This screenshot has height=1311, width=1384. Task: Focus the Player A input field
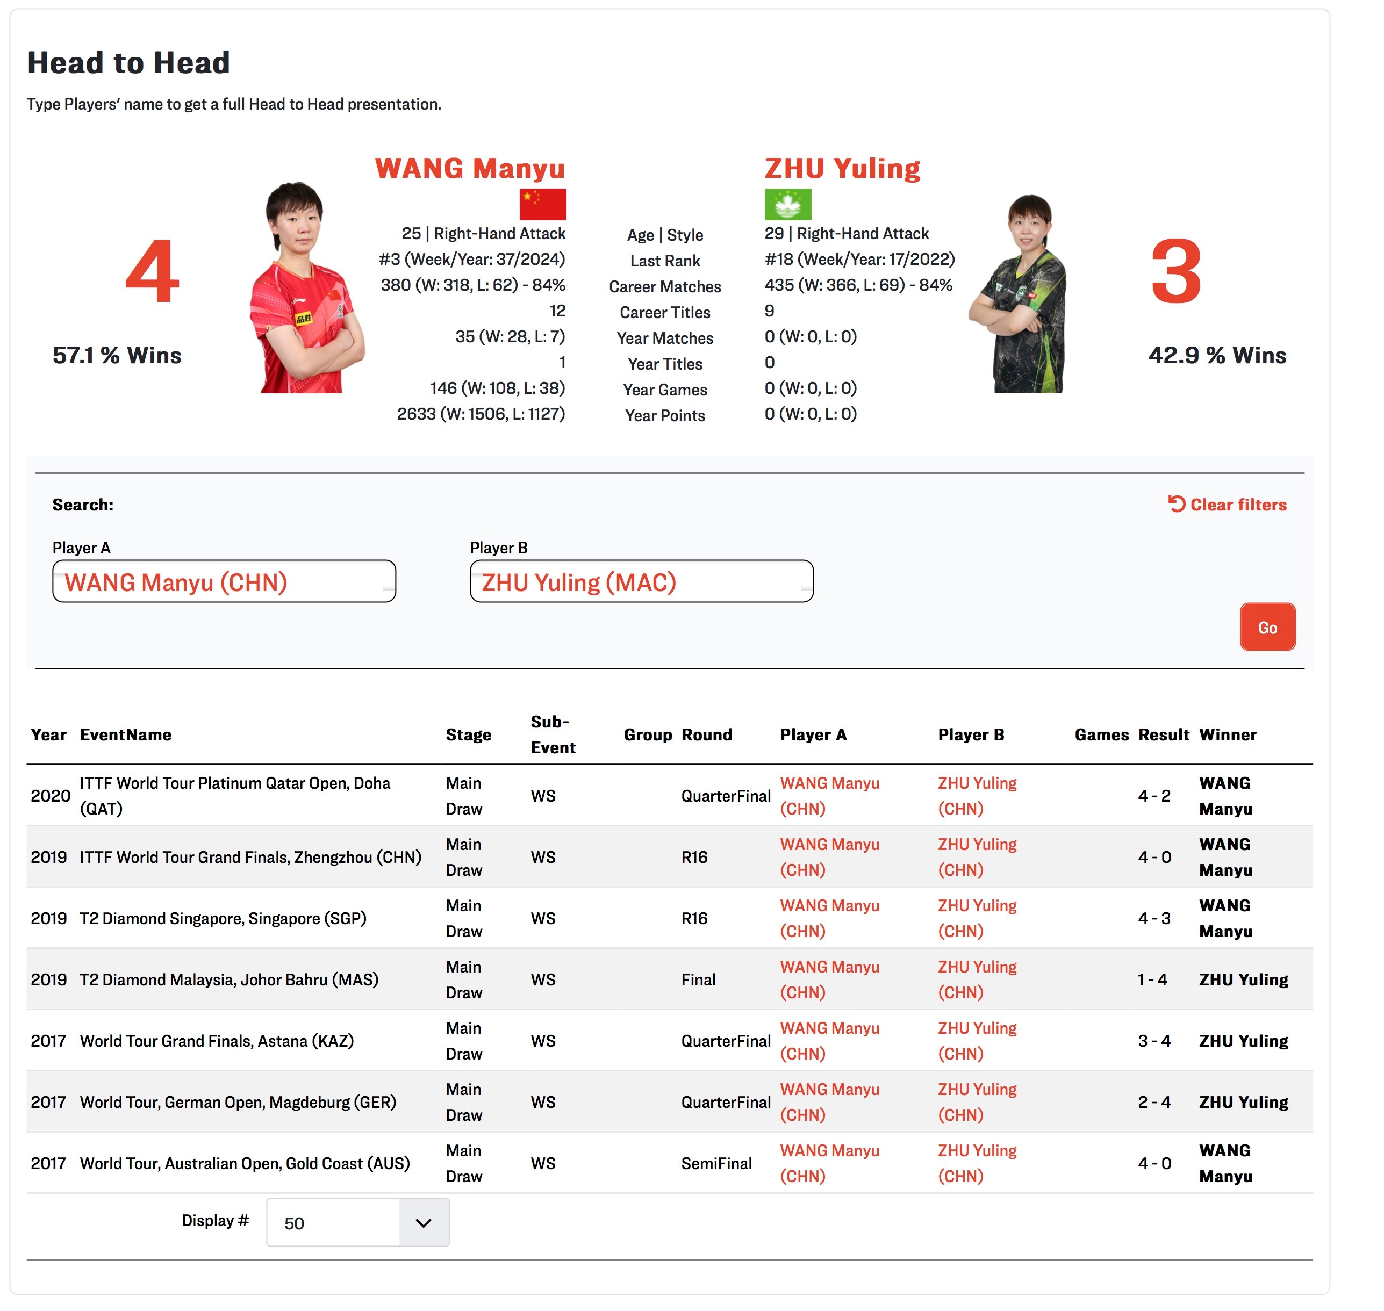[224, 581]
